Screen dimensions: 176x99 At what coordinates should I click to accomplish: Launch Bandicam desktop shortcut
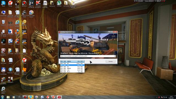pyautogui.click(x=24, y=4)
